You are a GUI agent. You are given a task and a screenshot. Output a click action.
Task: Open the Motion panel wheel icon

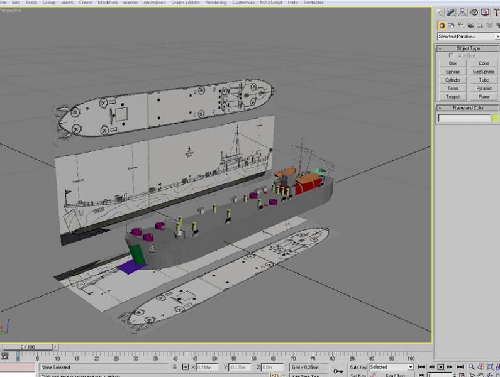[474, 13]
